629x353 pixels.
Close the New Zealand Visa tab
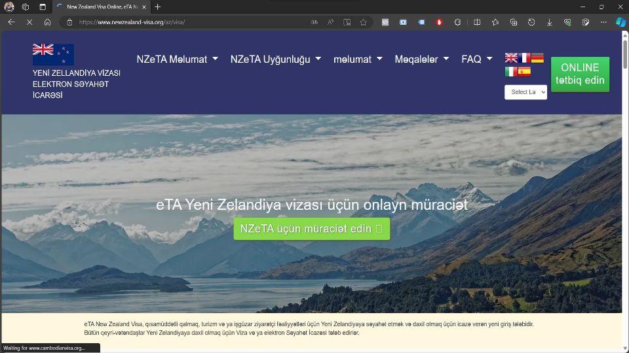pyautogui.click(x=144, y=7)
